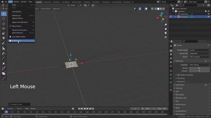Open the World properties tab icon

click(x=171, y=66)
